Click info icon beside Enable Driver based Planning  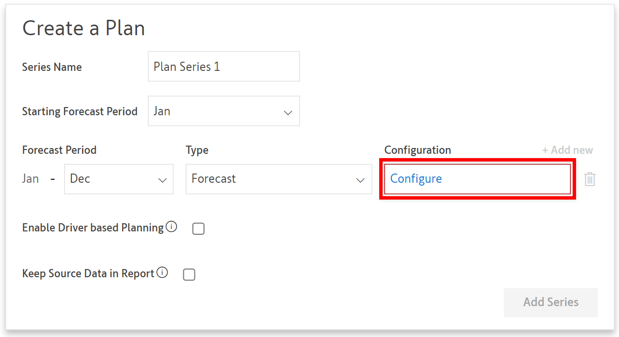(171, 227)
